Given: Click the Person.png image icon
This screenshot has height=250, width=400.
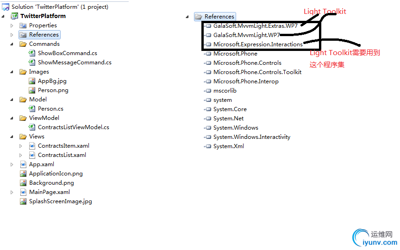Looking at the screenshot, I should [x=32, y=90].
